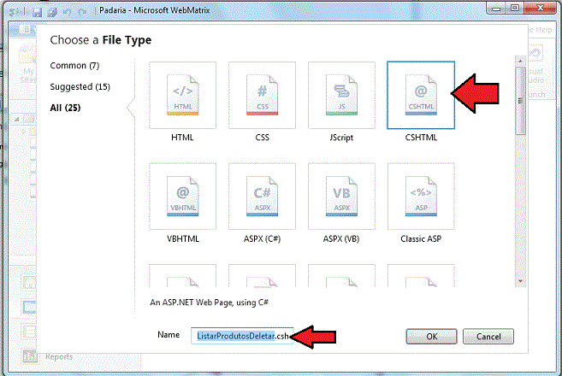Show the Suggested (15) file types

[x=80, y=86]
